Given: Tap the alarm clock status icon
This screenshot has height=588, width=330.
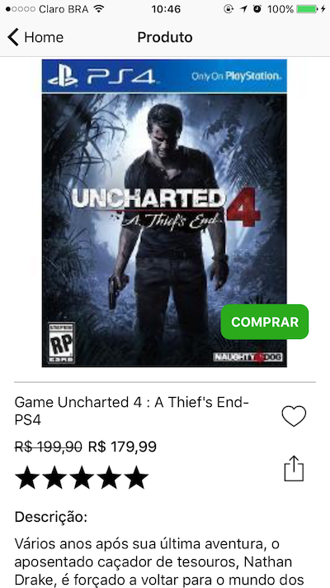Looking at the screenshot, I should pyautogui.click(x=257, y=9).
